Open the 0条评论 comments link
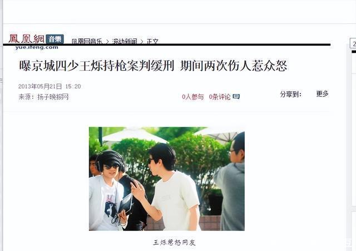 tap(220, 97)
